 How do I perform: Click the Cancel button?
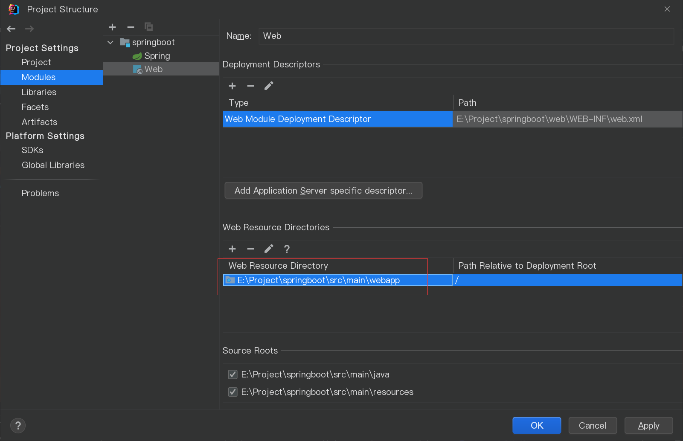click(593, 425)
